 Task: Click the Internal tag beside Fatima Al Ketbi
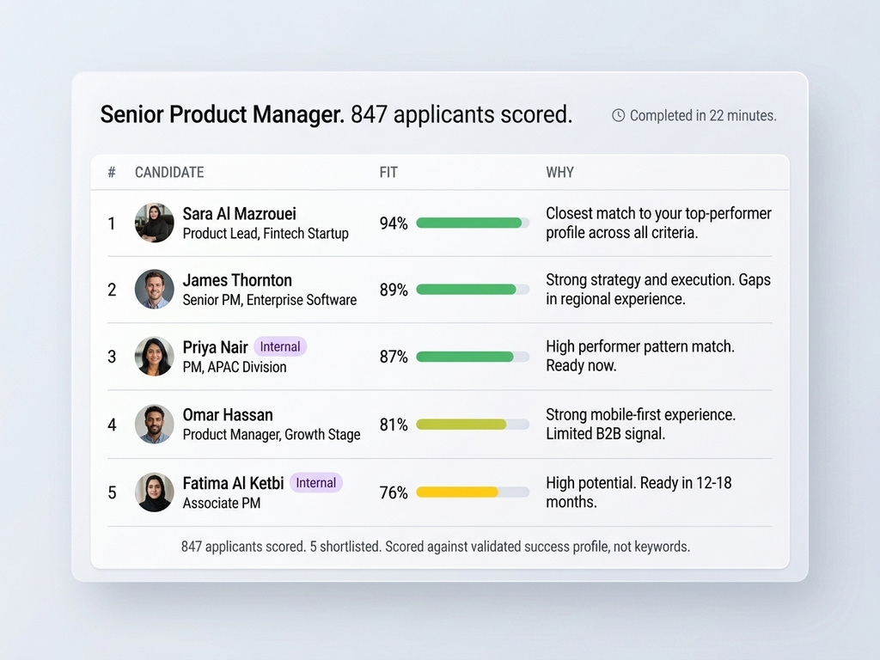[315, 483]
